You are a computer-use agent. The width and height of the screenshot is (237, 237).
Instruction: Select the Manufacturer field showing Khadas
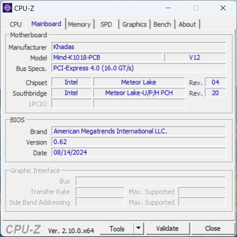coord(139,47)
